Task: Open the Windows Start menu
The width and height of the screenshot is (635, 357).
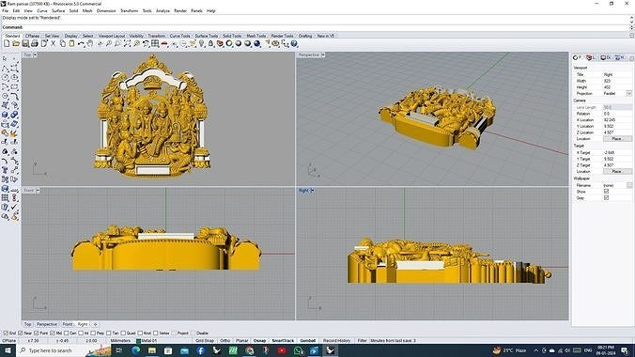Action: pos(8,350)
